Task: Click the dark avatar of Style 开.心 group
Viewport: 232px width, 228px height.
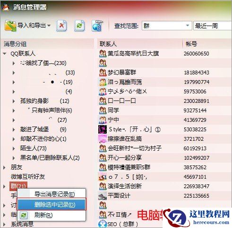Action: click(x=103, y=129)
